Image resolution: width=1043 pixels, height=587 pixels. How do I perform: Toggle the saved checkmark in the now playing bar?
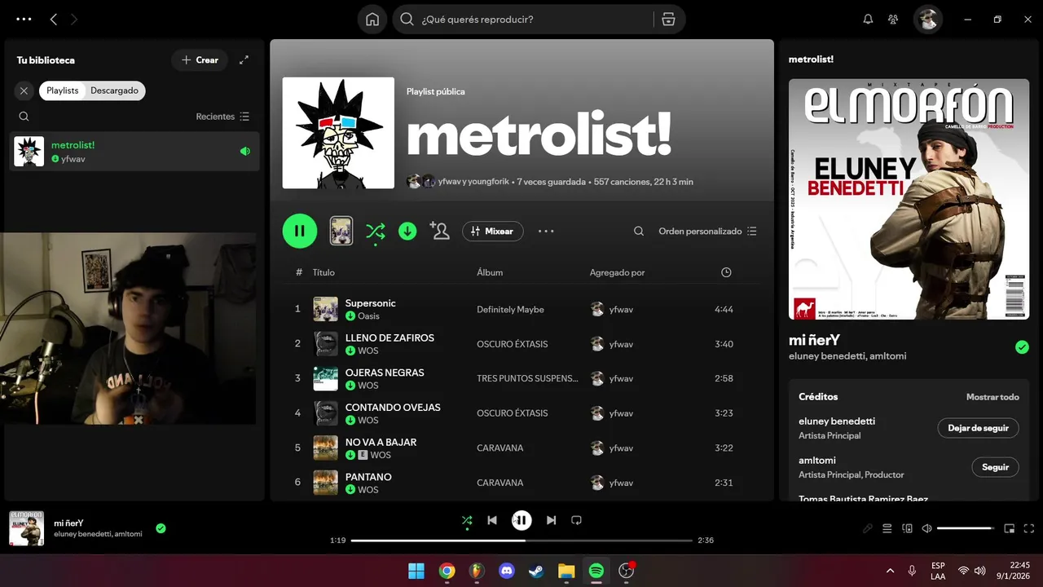(161, 528)
